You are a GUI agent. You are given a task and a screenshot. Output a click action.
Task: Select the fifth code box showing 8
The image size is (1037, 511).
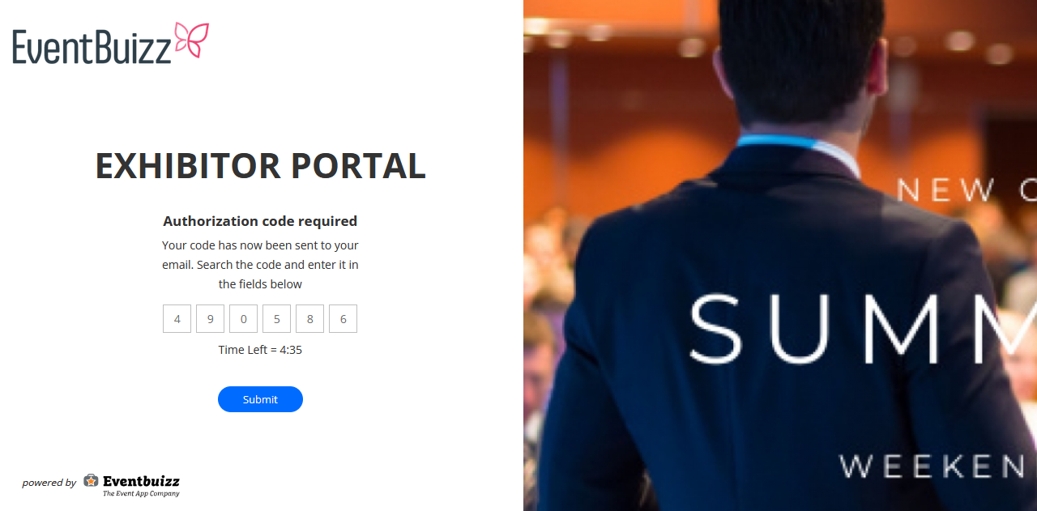[310, 319]
